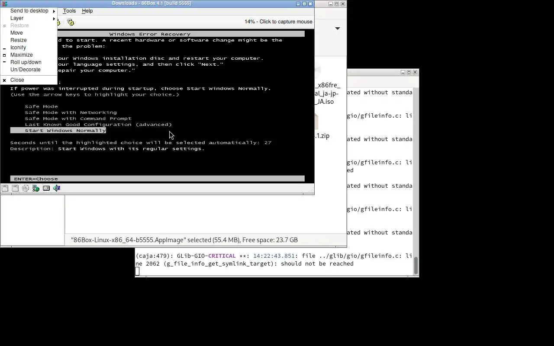Click 'Safe Mode with Command Prompt' line

coord(78,119)
